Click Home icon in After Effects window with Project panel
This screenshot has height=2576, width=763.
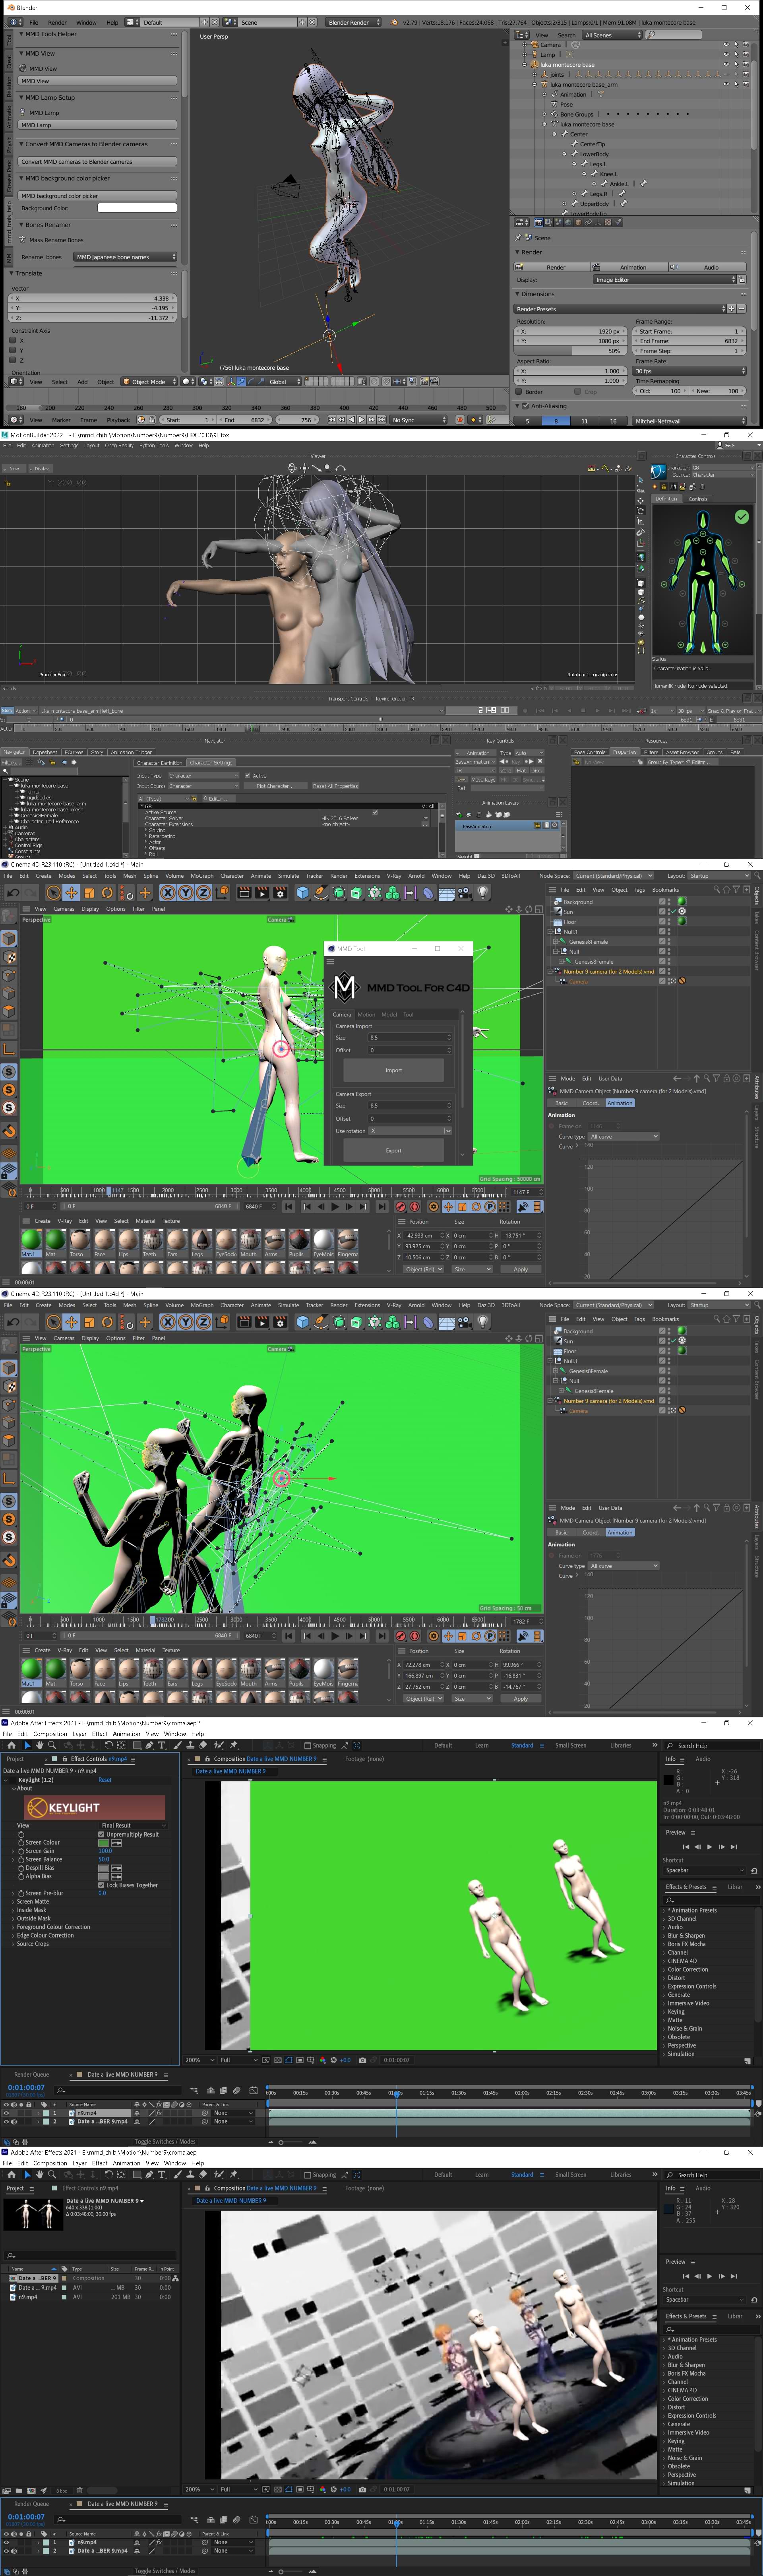[12, 2174]
